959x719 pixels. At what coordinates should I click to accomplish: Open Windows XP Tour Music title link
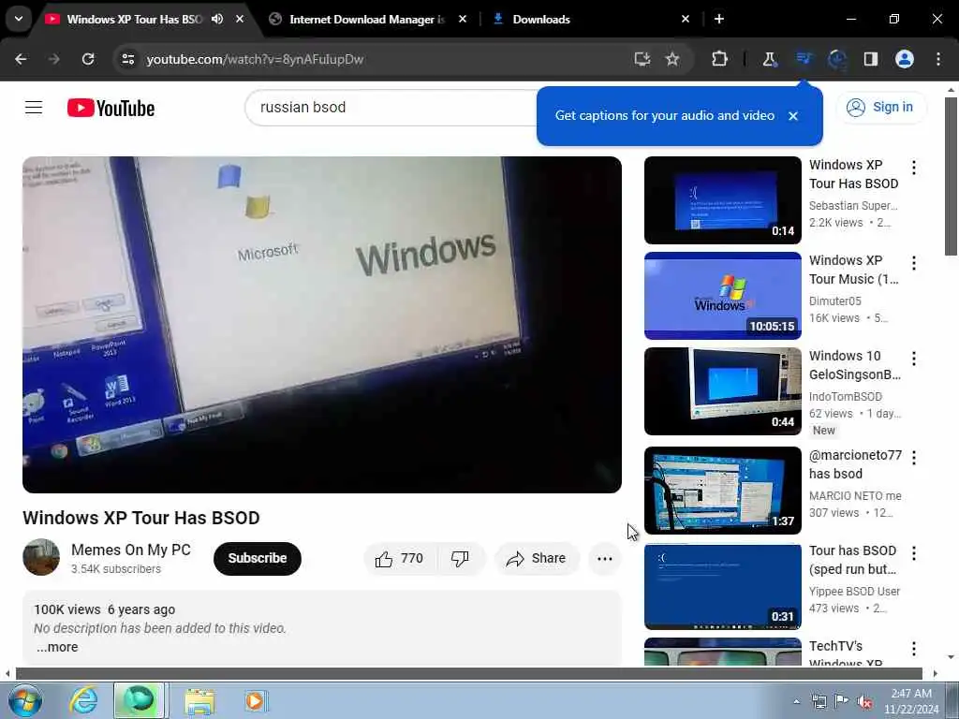point(854,270)
